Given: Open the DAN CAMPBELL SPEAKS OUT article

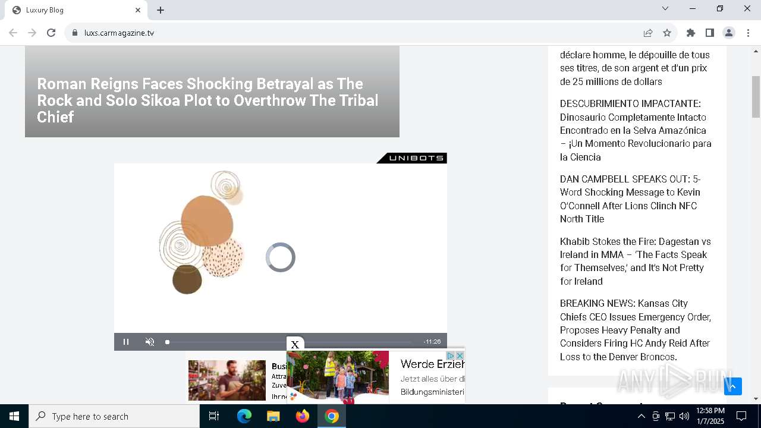Looking at the screenshot, I should (630, 199).
